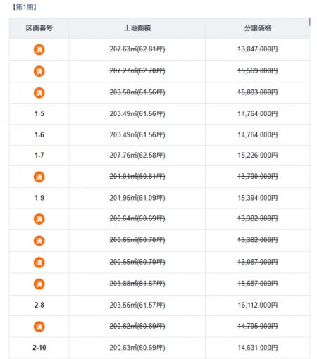Screen dimensions: 317x359
Task: Click the sold badge in the 201.01㎡ row
Action: coord(39,177)
